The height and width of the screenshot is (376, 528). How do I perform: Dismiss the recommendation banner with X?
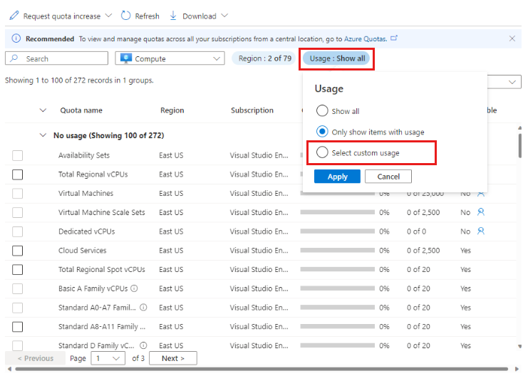point(512,38)
